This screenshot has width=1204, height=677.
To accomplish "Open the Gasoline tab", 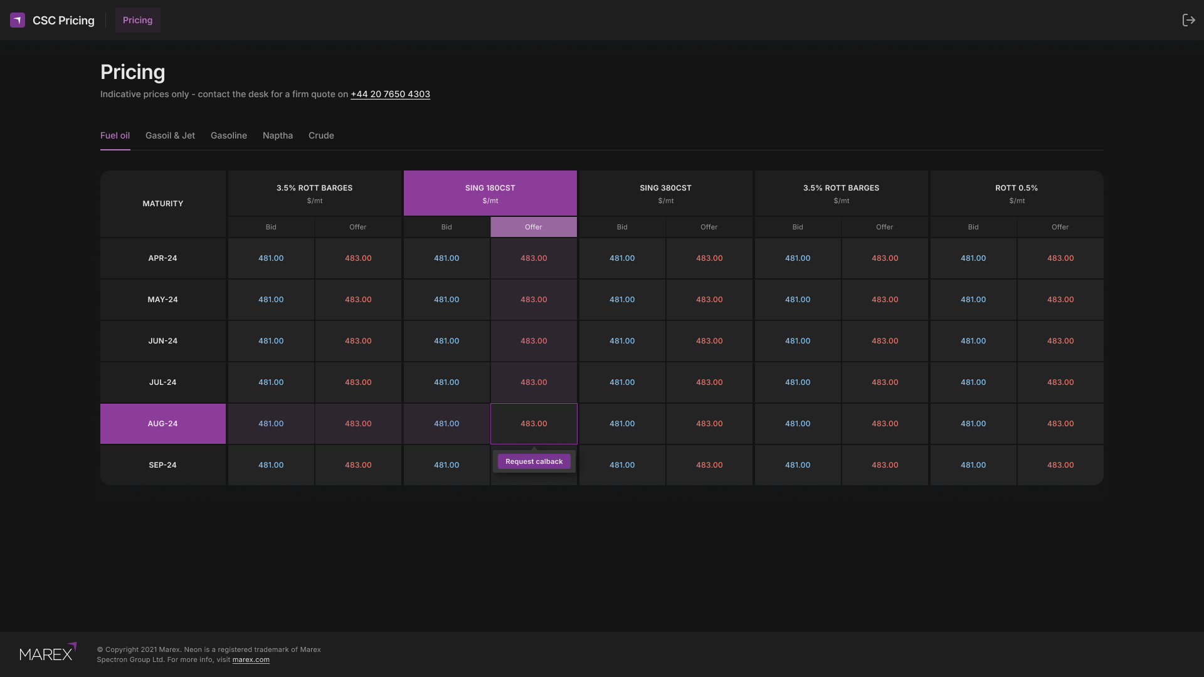I will (x=229, y=135).
